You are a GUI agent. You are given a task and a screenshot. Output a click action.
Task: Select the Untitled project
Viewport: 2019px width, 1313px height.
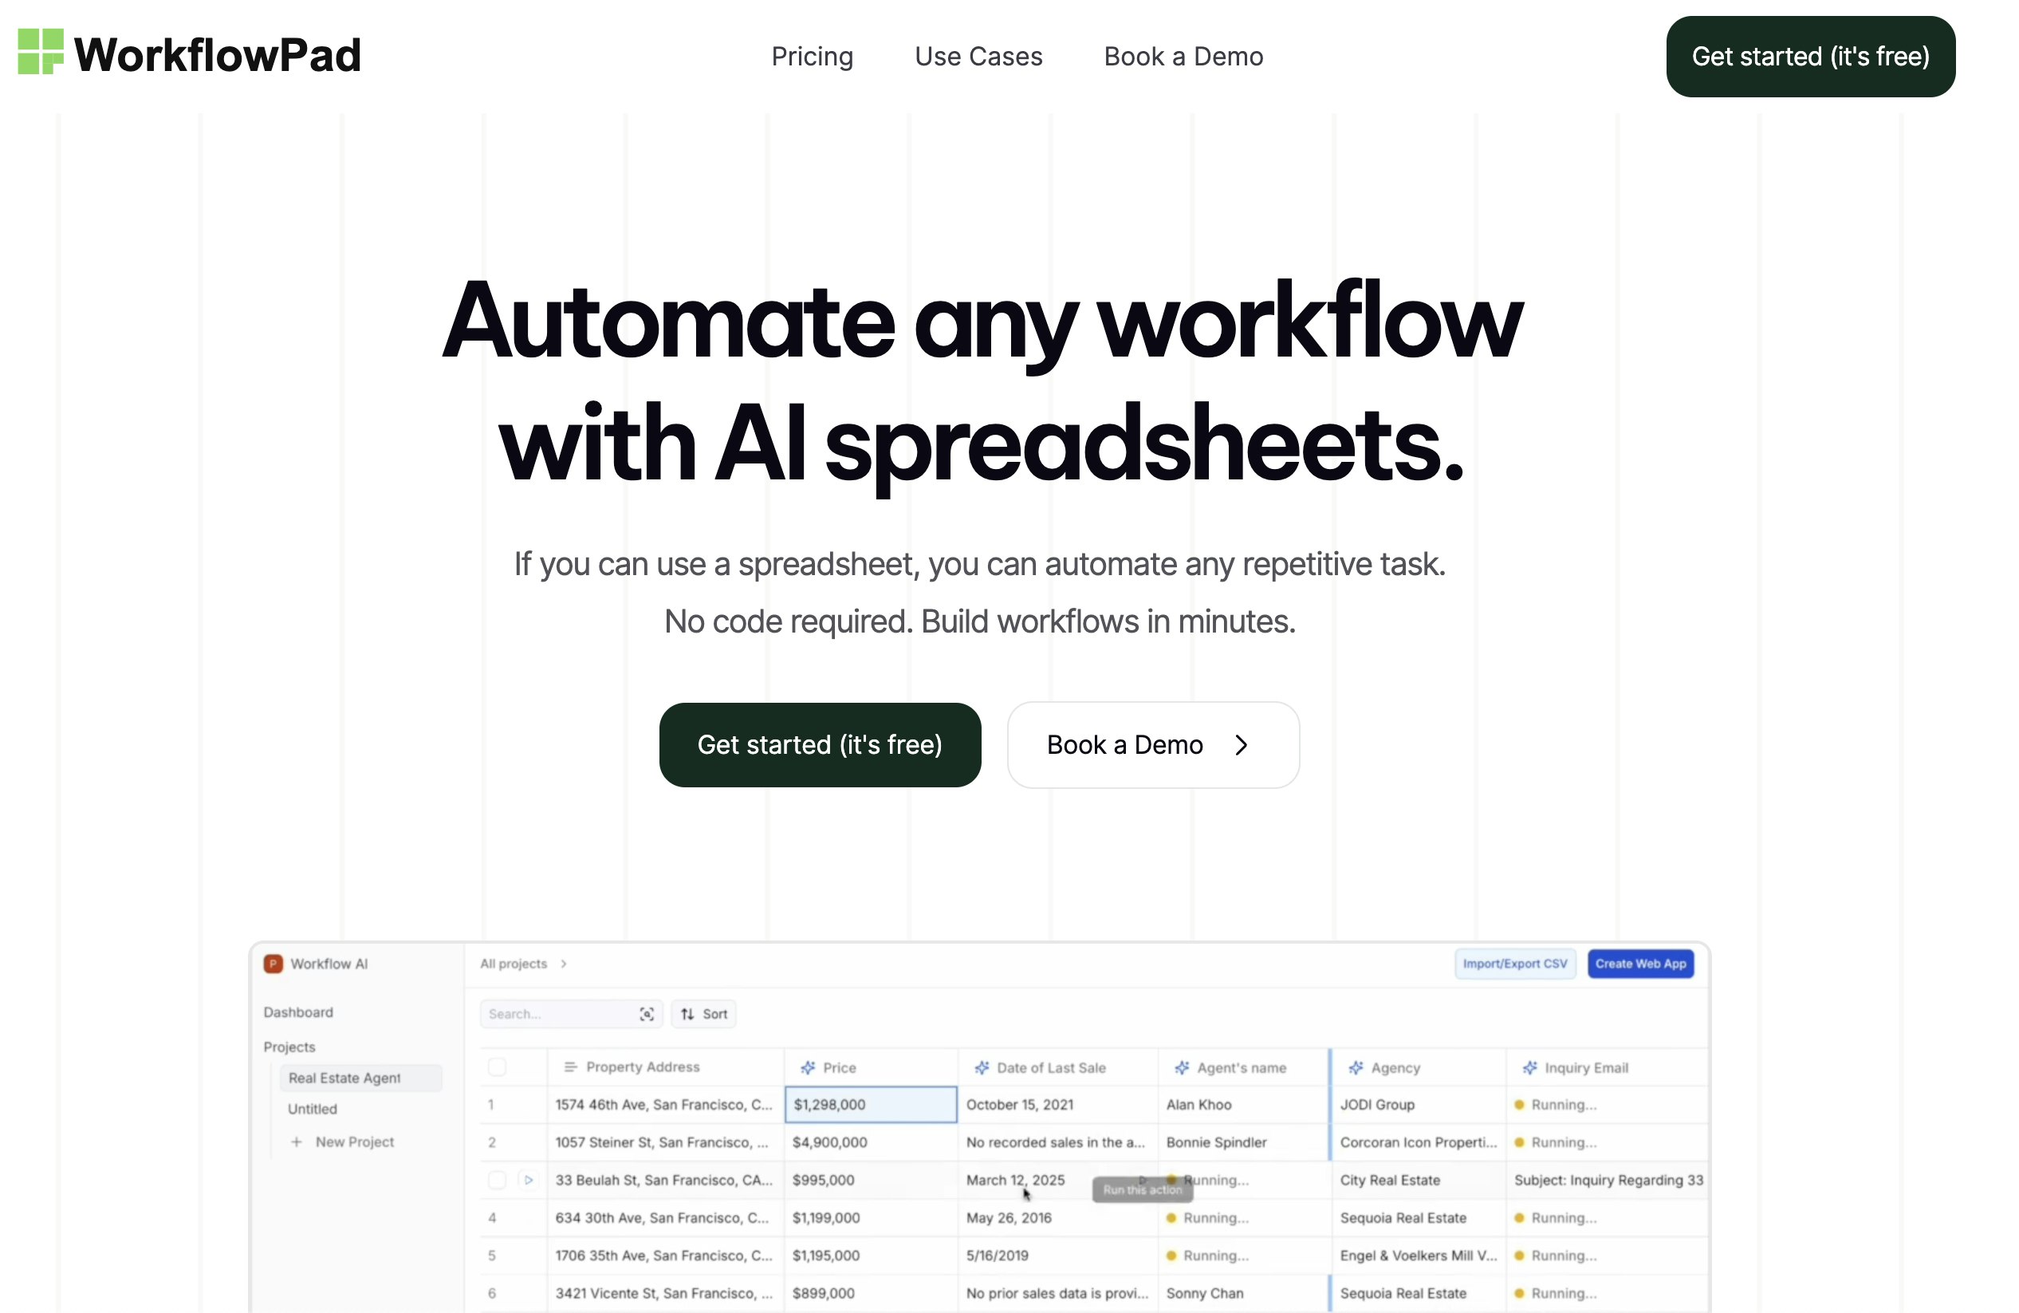313,1109
